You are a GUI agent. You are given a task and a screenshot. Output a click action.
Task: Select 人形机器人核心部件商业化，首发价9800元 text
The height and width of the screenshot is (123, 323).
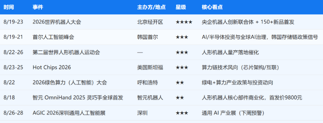[x=252, y=98]
